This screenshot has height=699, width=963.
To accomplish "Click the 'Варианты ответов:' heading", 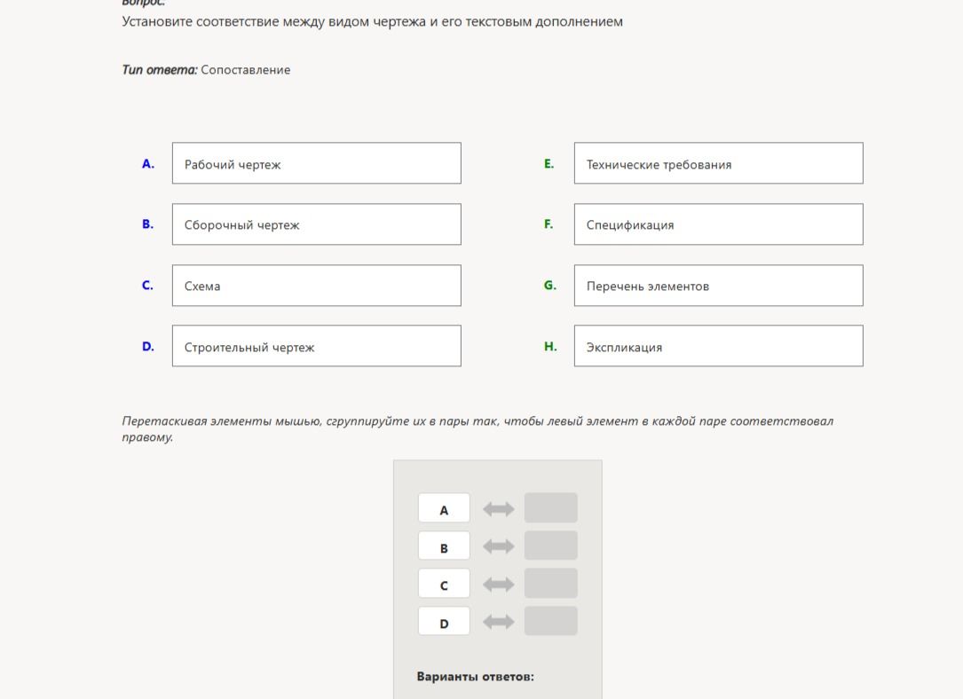I will pos(476,676).
